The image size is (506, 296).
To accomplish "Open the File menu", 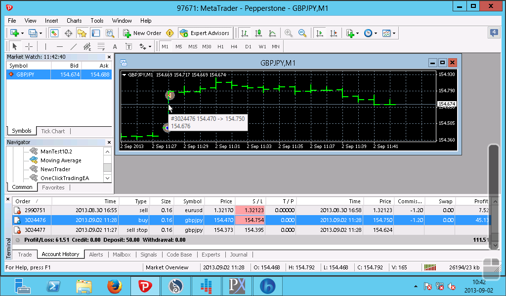I will tap(12, 21).
